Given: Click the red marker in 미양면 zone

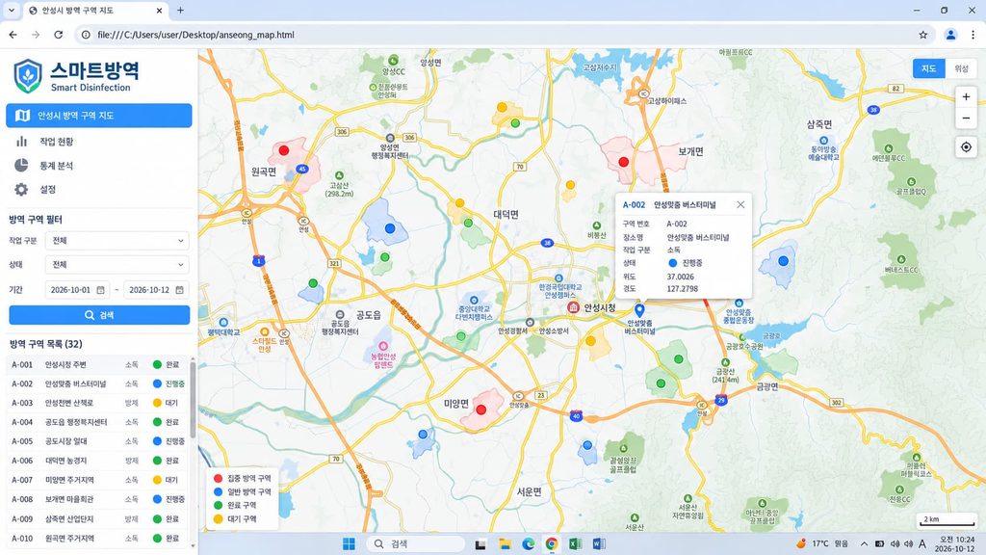Looking at the screenshot, I should click(481, 410).
